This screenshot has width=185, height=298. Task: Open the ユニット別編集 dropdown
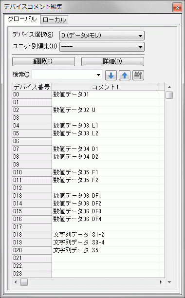(x=102, y=47)
